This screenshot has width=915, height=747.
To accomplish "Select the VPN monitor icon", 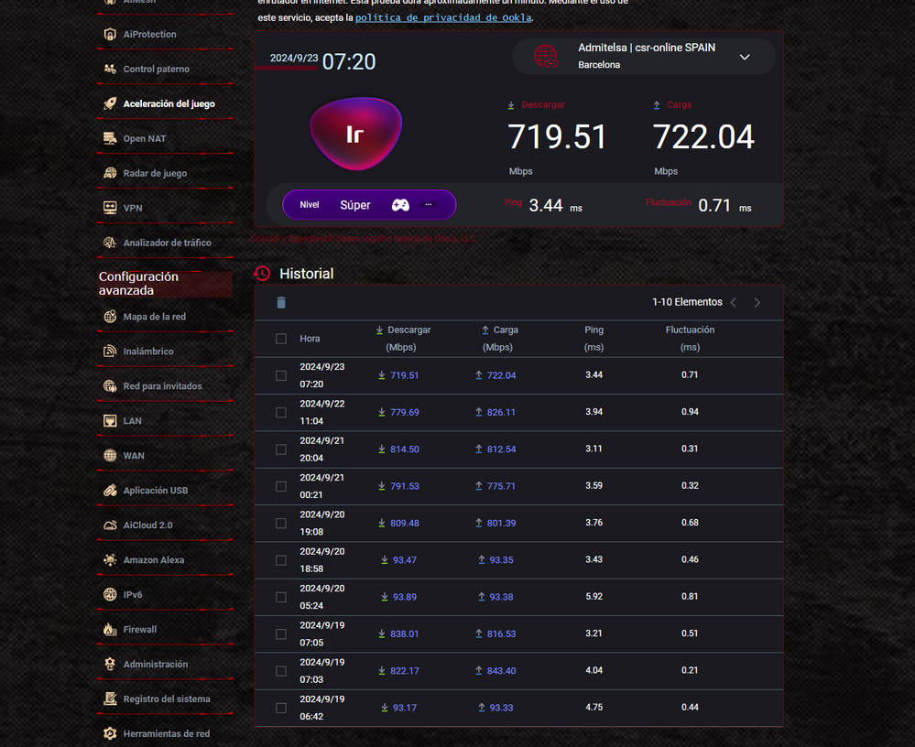I will tap(110, 209).
